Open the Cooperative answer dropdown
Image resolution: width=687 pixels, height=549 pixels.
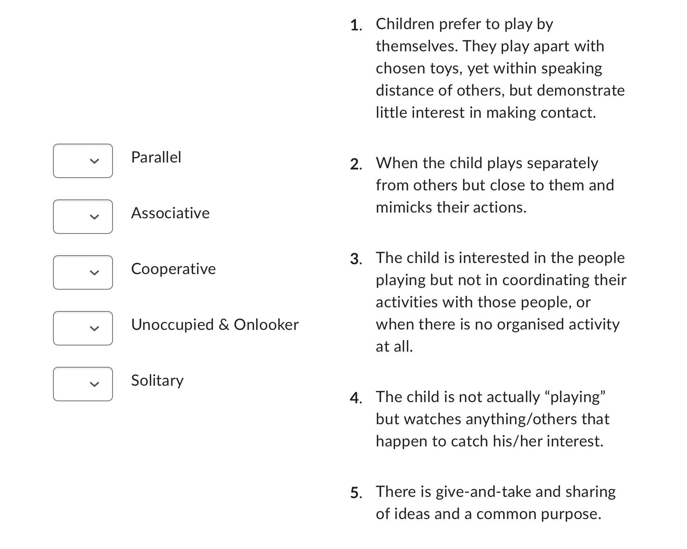pos(83,272)
